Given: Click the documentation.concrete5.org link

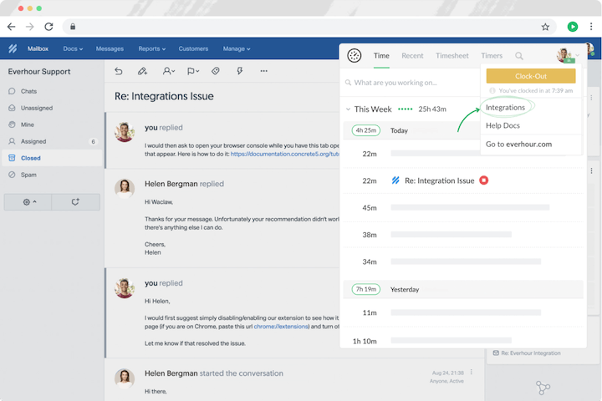Looking at the screenshot, I should point(284,154).
